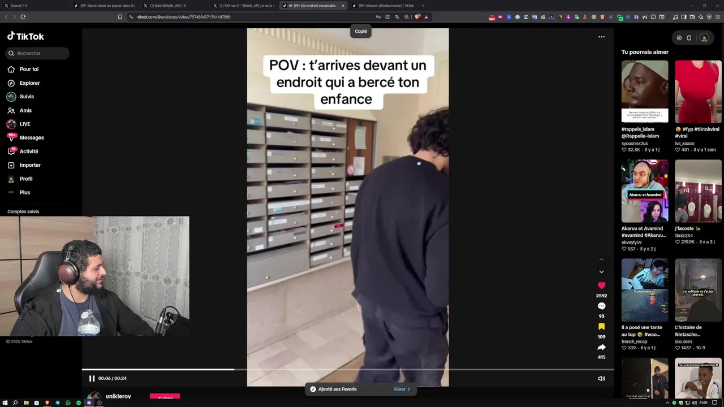The width and height of the screenshot is (724, 407).
Task: Open the 'Il a posé une tante' video thumbnail
Action: (645, 290)
